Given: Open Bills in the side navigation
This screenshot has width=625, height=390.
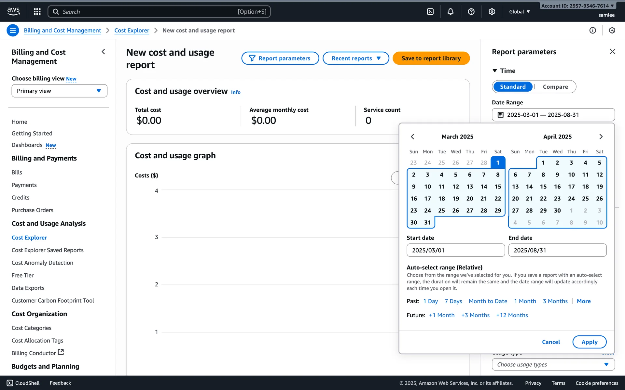Looking at the screenshot, I should [x=17, y=172].
